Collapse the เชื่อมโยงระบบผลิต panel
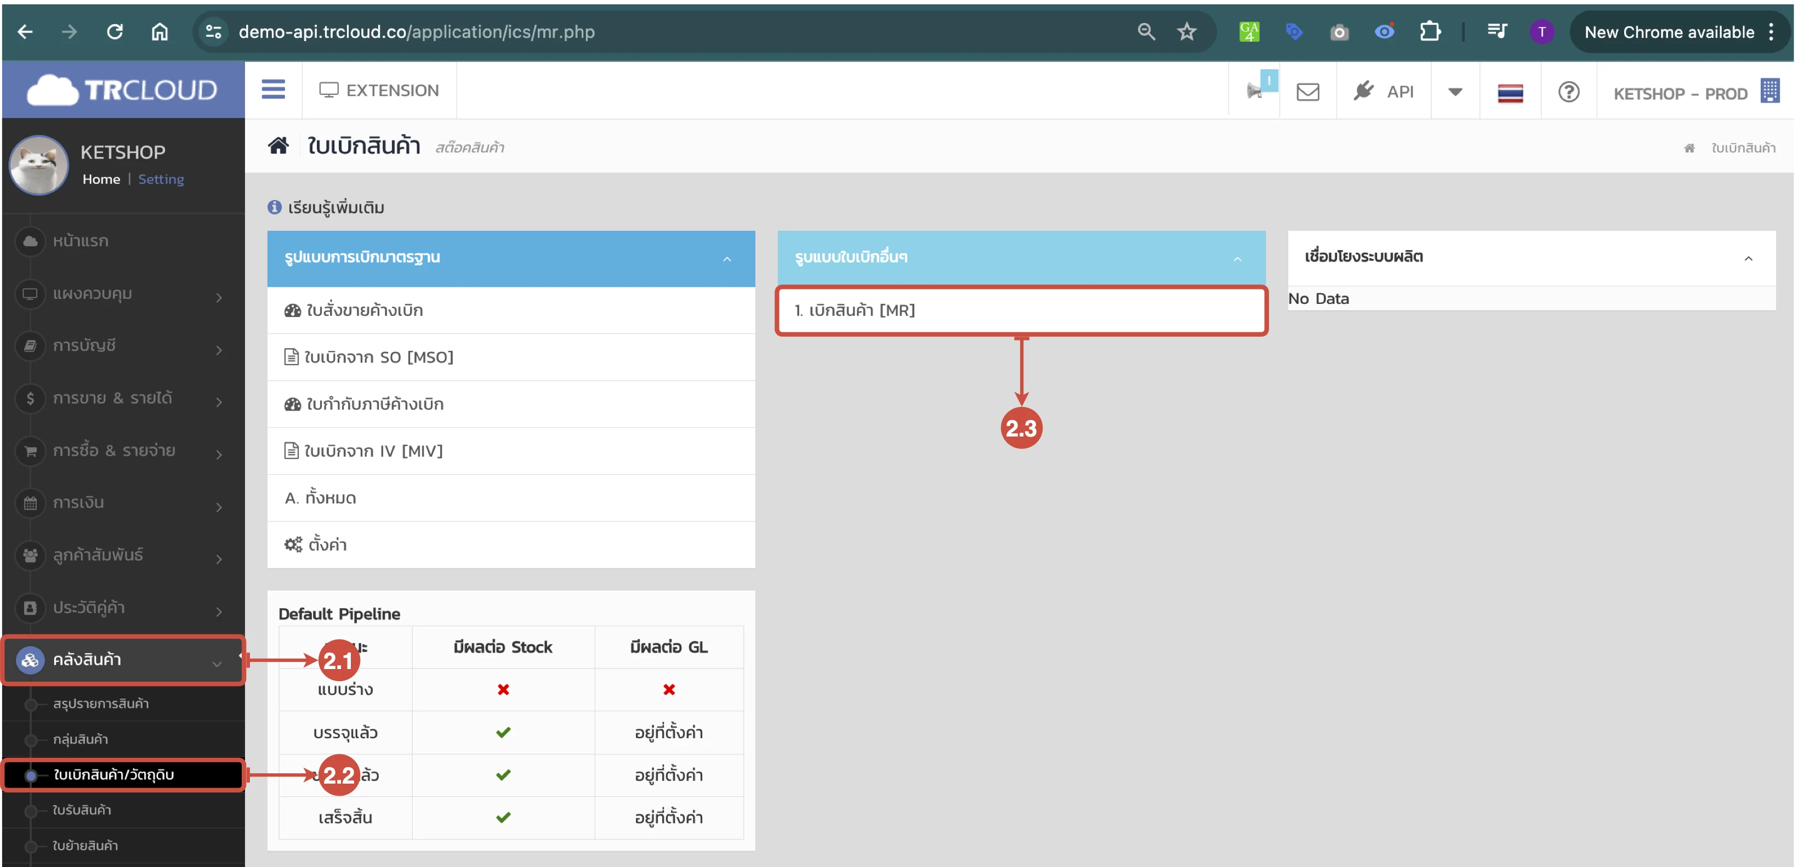The height and width of the screenshot is (867, 1798). [1748, 258]
